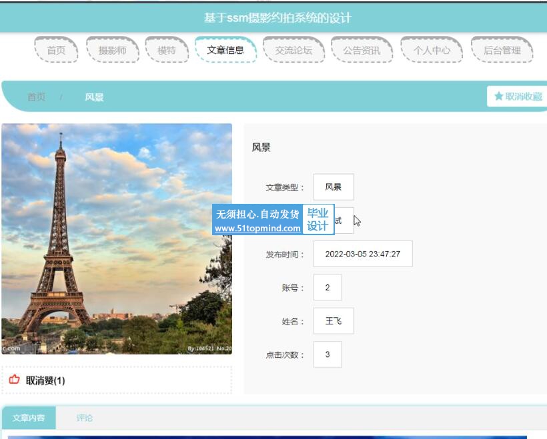Click the thumbs-up like icon
Viewport: 547px width, 439px height.
coord(15,380)
